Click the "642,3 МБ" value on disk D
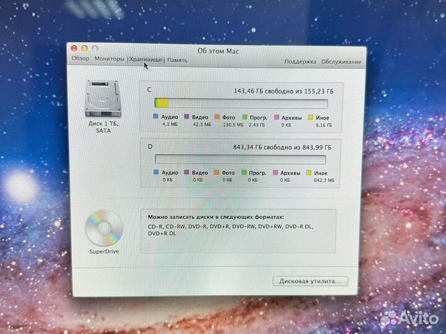Viewport: 446px width, 334px height. point(324,180)
